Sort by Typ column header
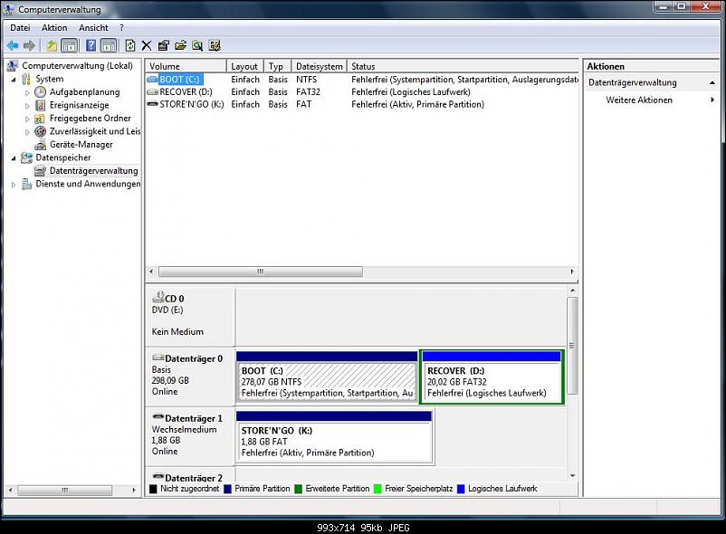The image size is (726, 534). pos(277,66)
